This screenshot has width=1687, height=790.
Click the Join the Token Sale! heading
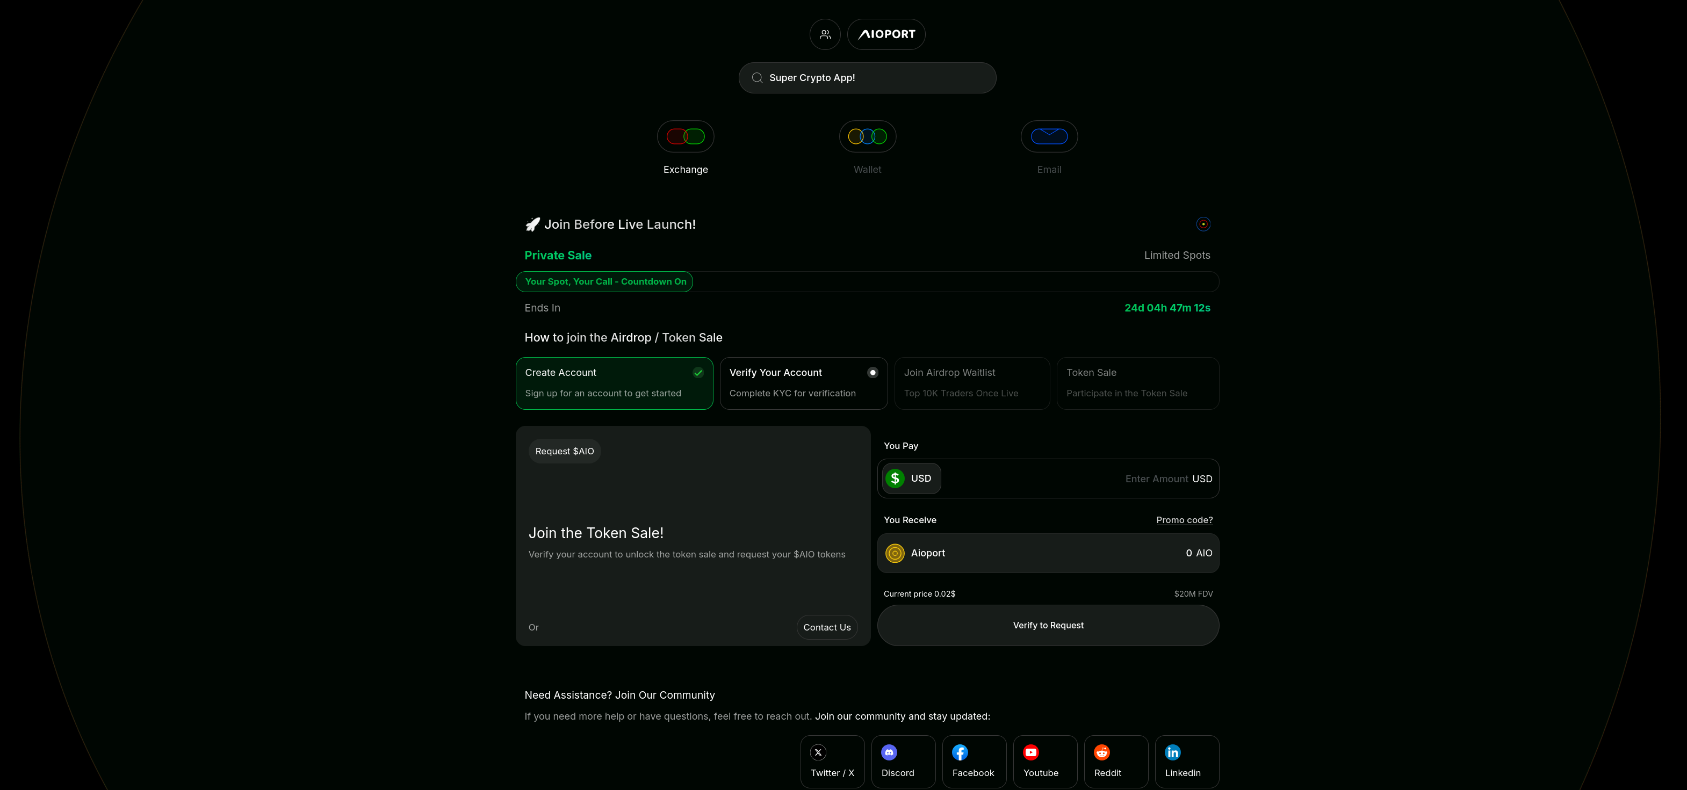click(x=596, y=533)
